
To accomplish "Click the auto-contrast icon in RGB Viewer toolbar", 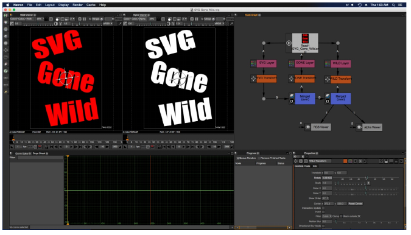I will click(x=56, y=23).
